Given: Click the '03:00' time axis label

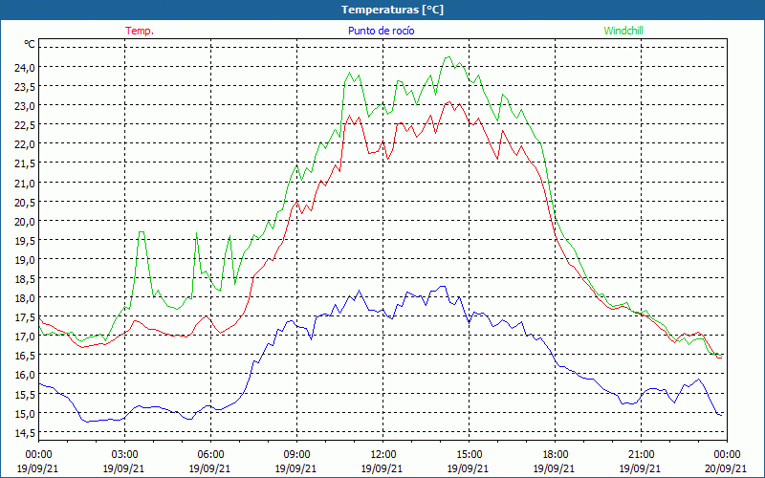Looking at the screenshot, I should coord(124,455).
